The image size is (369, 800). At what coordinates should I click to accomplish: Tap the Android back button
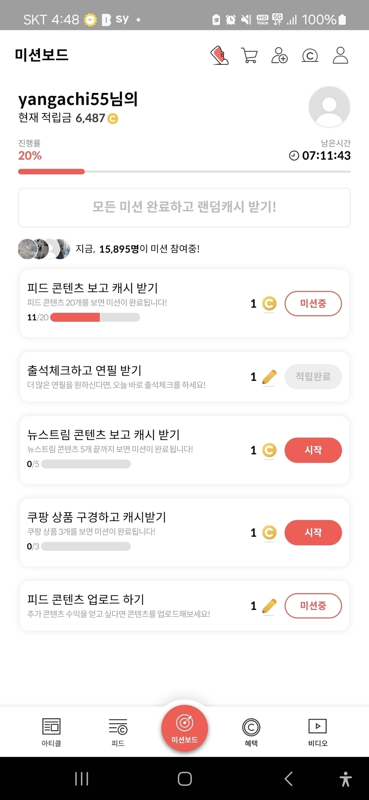289,779
